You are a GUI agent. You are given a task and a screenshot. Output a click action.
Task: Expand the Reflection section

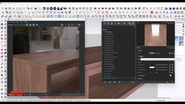coord(138,56)
